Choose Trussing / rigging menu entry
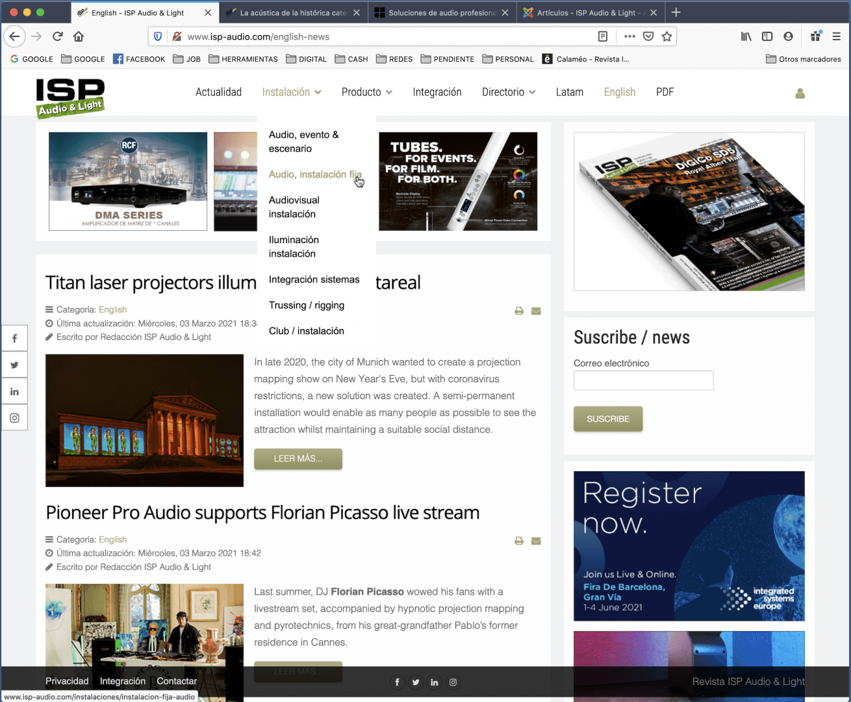 tap(307, 305)
